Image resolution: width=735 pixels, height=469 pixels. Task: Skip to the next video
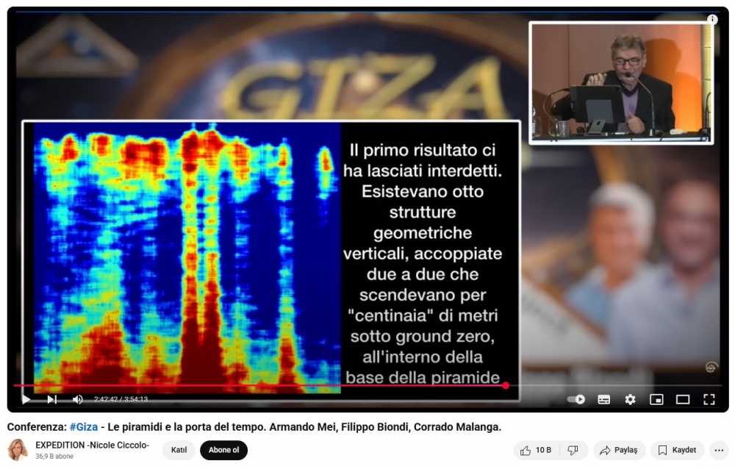(51, 399)
